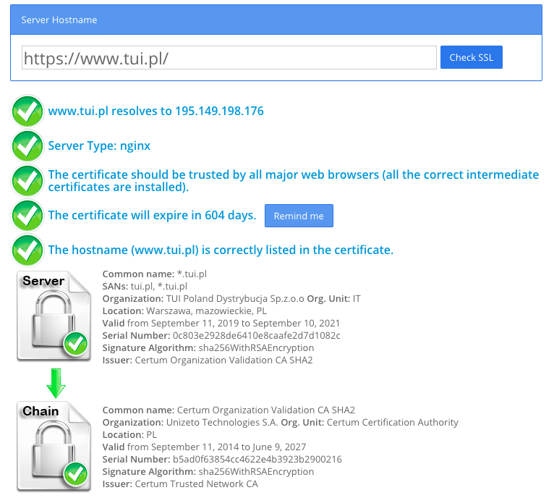Click green checkmark beside resolves to 195.149.198.176
The image size is (554, 498).
pos(27,111)
